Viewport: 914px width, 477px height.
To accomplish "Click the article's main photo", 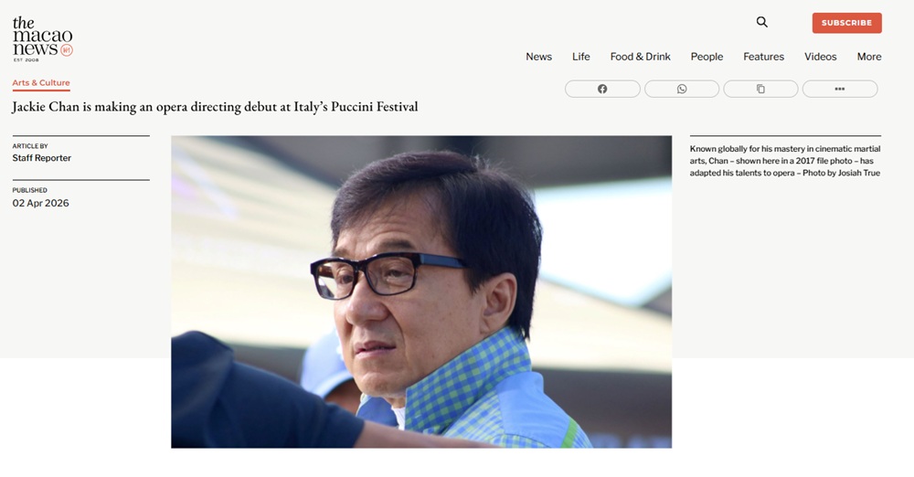I will 421,291.
